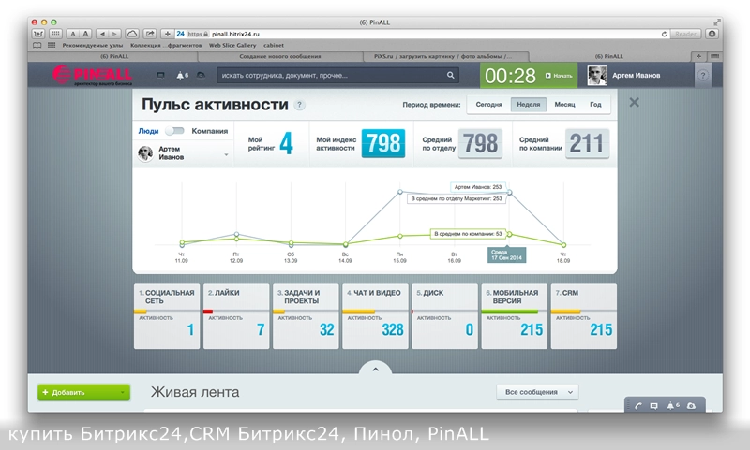Click Средний по компании 211 value
The image size is (750, 450).
[587, 143]
